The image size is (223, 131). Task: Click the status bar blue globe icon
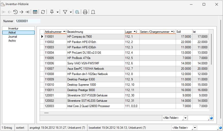(x=220, y=128)
